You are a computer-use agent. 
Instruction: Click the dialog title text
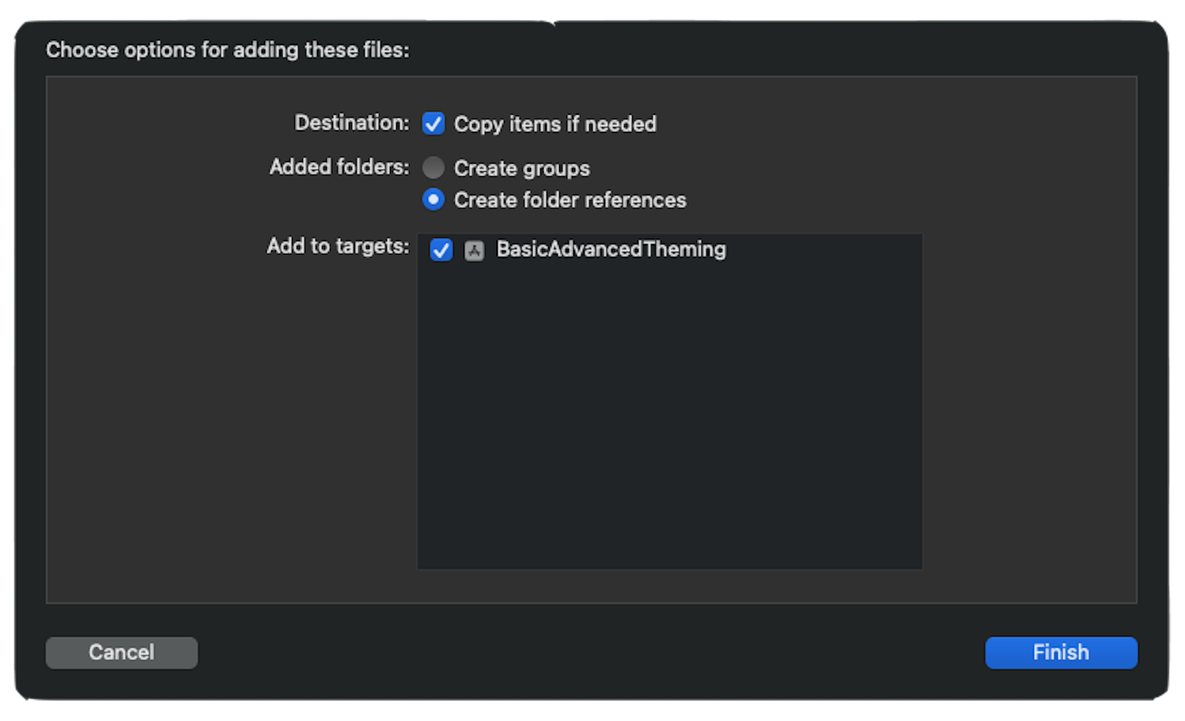(x=229, y=50)
